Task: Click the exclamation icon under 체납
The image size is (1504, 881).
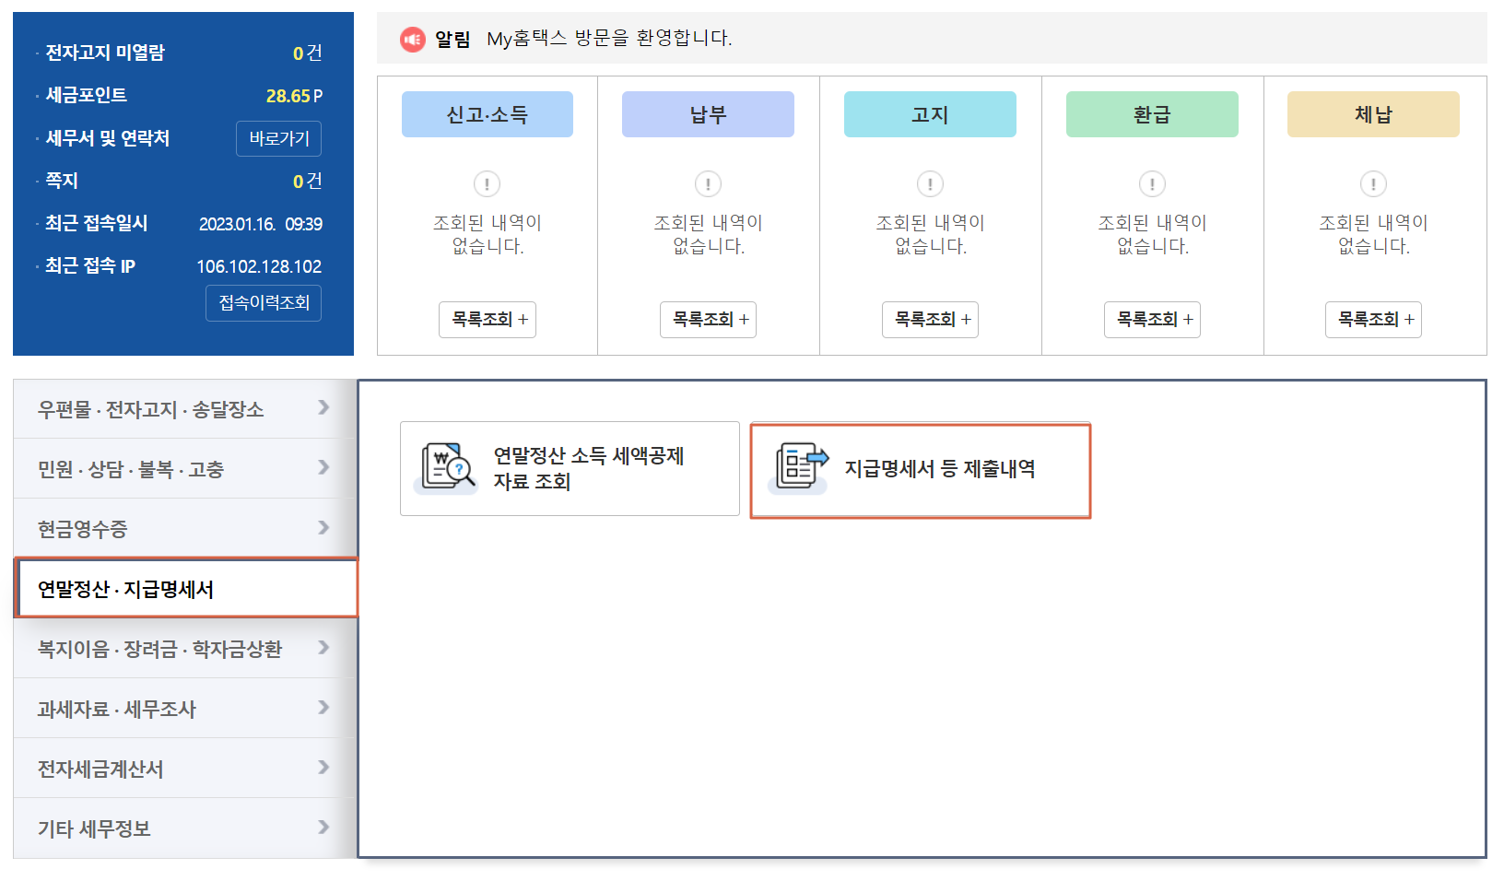Action: 1373,184
